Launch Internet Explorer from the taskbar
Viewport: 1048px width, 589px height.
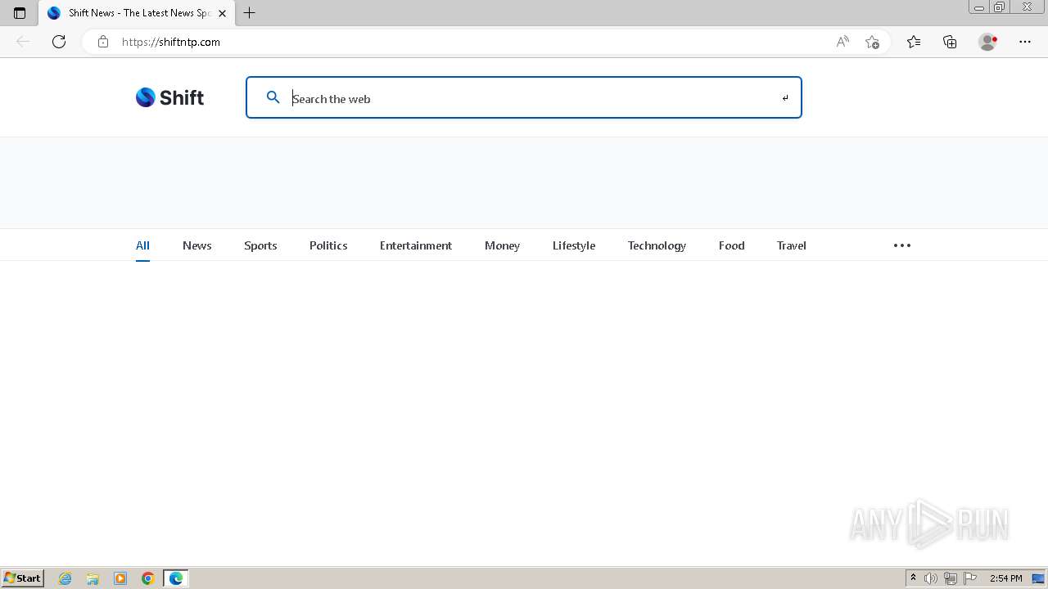click(x=65, y=578)
